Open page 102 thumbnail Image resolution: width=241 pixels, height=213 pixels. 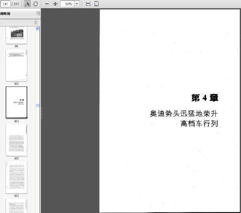(x=16, y=140)
